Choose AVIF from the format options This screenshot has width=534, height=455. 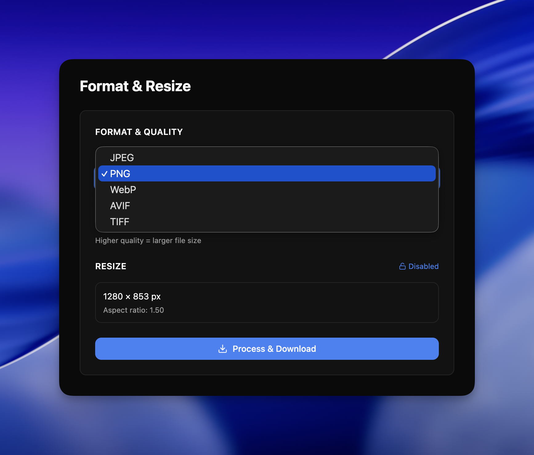tap(120, 206)
